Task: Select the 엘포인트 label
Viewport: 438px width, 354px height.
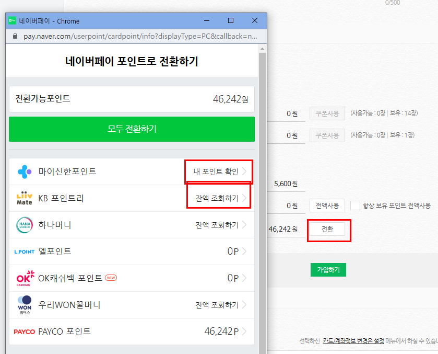Action: pyautogui.click(x=55, y=252)
